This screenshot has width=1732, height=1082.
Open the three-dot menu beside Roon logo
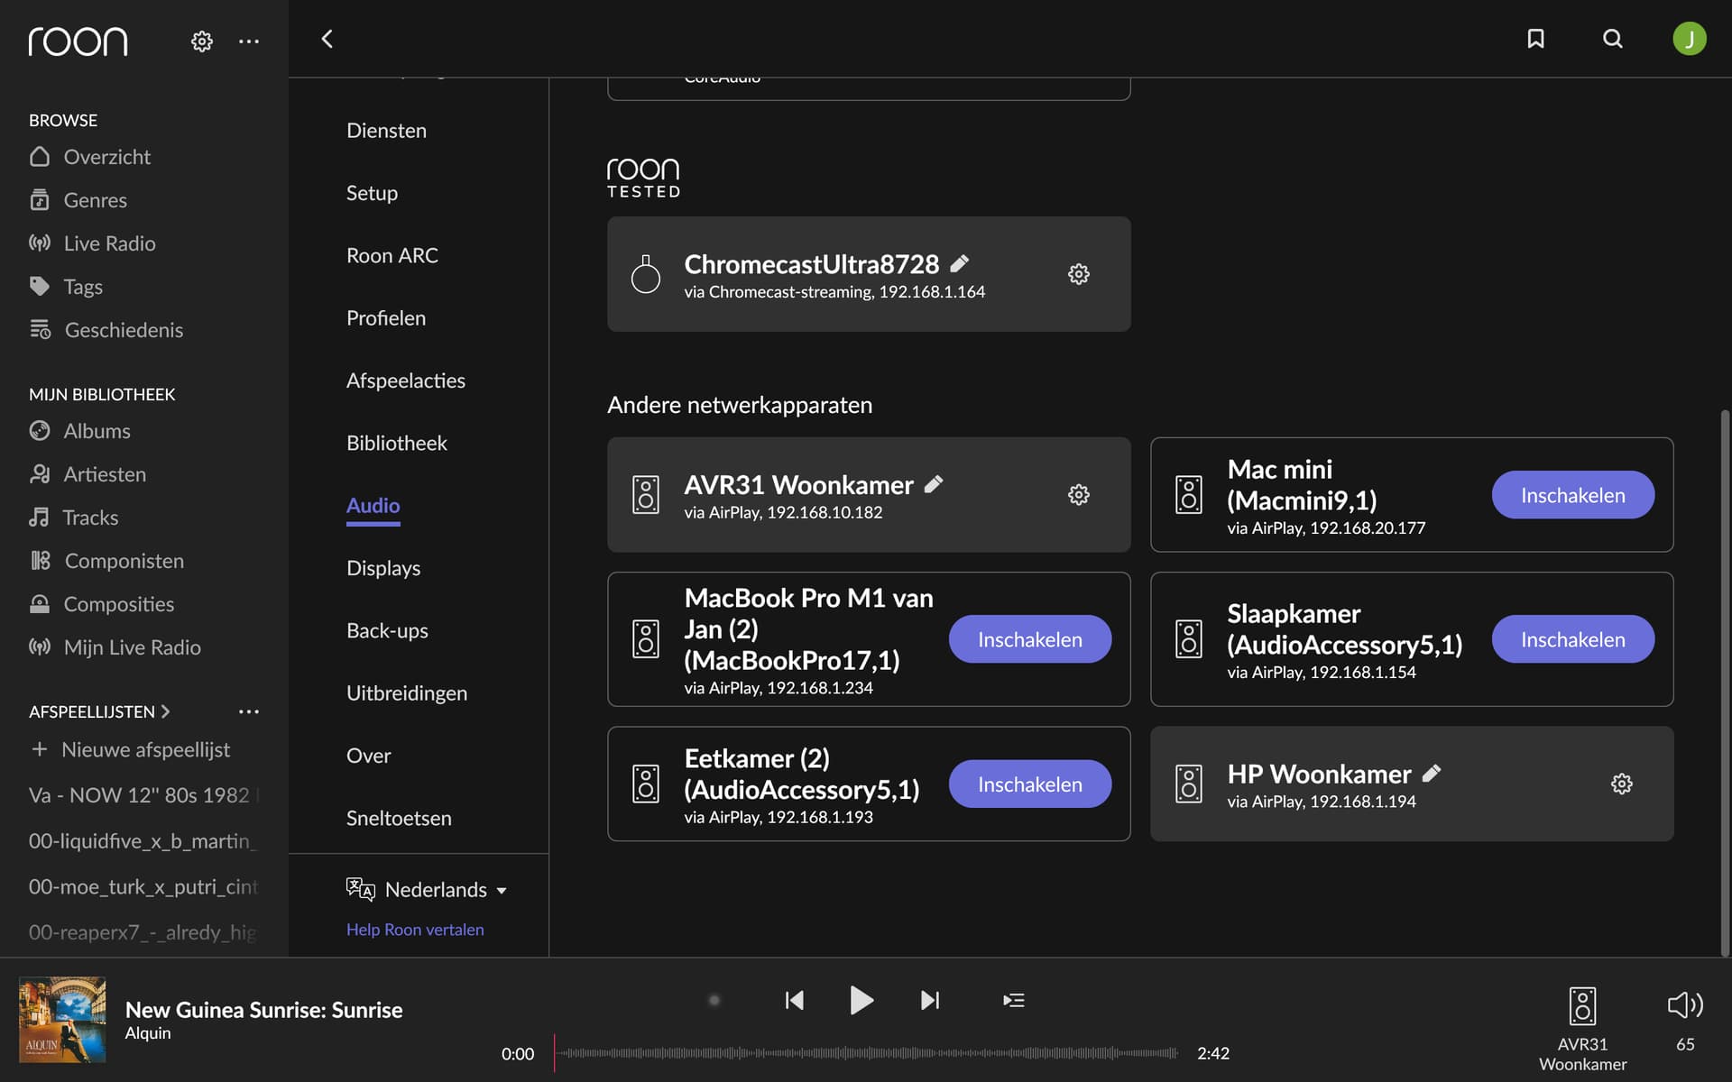(249, 41)
